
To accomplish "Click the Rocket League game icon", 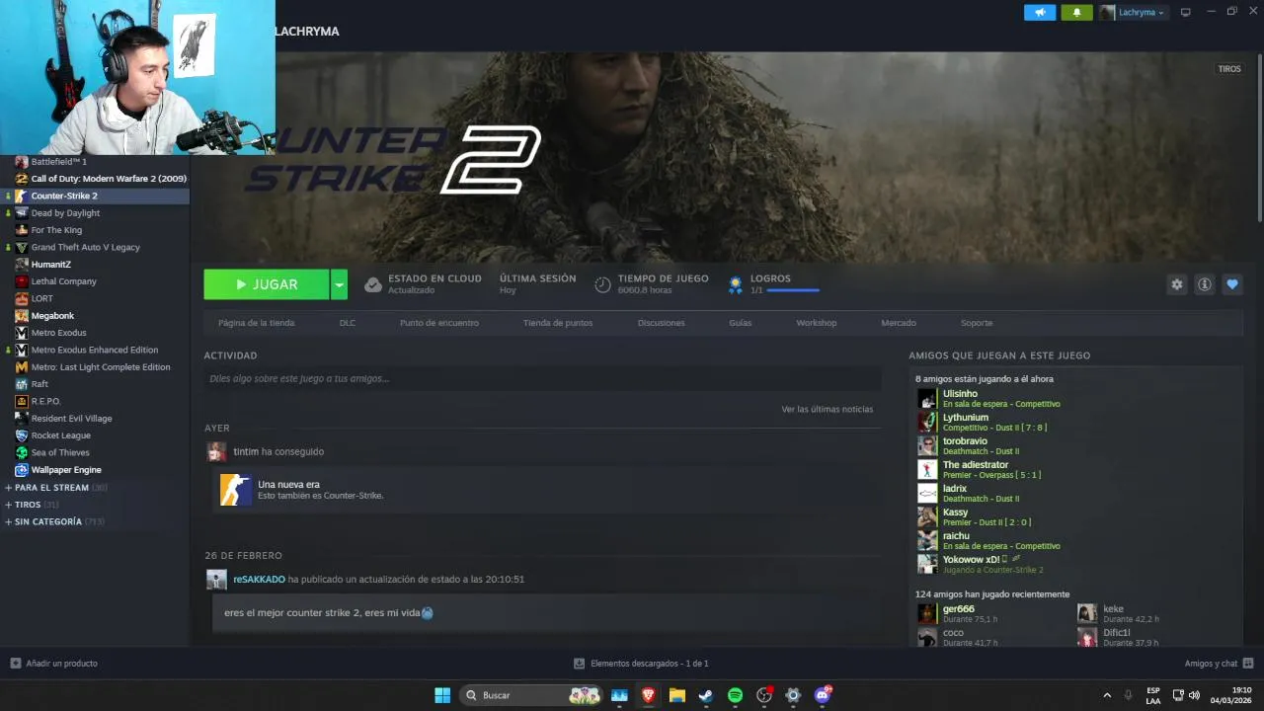I will (x=22, y=435).
